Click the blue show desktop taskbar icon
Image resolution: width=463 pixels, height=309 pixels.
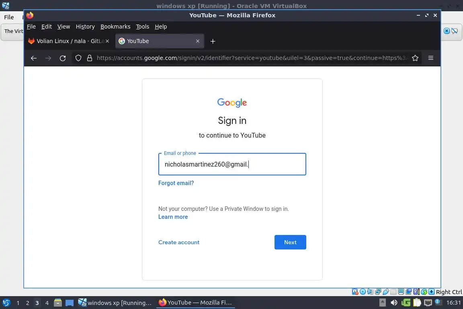(x=70, y=303)
